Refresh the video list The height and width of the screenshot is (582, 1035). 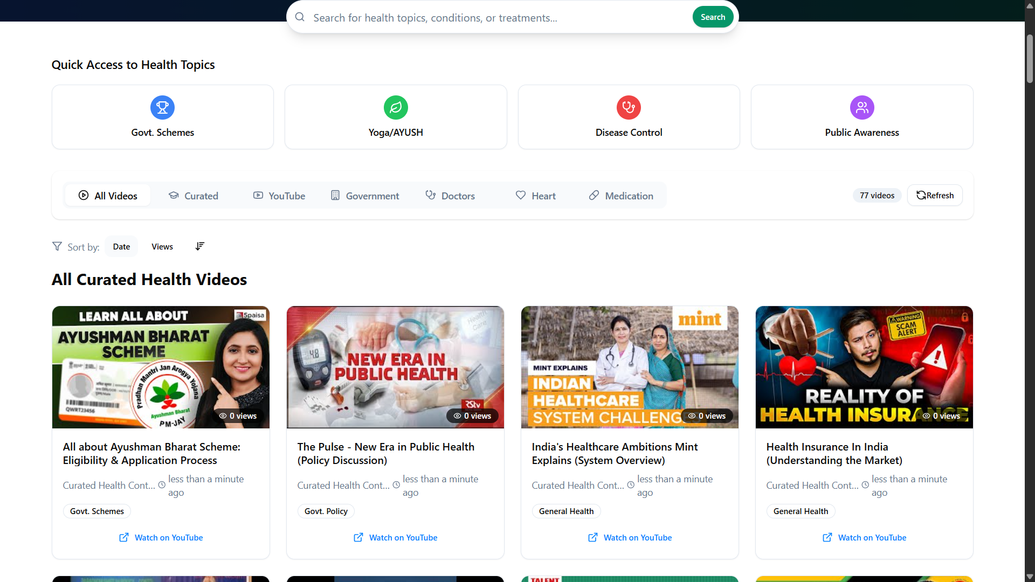click(x=935, y=195)
